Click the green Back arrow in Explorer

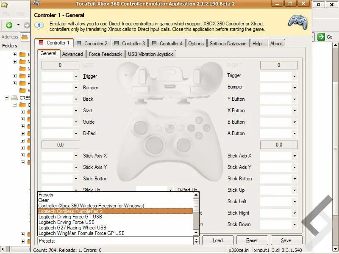point(9,25)
